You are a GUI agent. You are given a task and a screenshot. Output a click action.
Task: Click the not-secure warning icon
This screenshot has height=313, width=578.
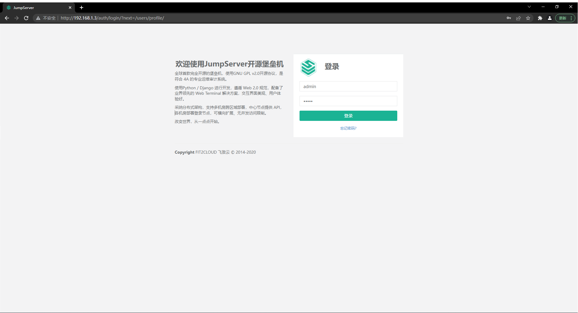pos(38,18)
